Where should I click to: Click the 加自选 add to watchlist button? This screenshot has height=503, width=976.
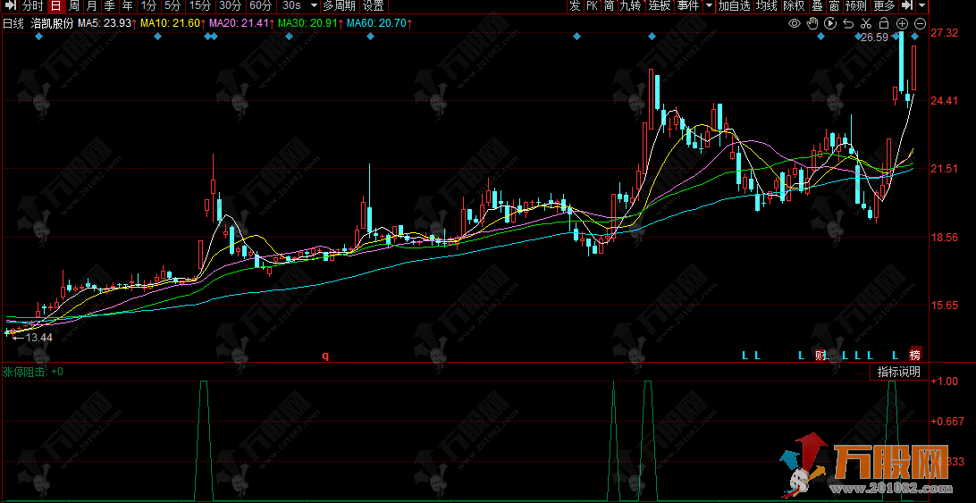coord(734,6)
